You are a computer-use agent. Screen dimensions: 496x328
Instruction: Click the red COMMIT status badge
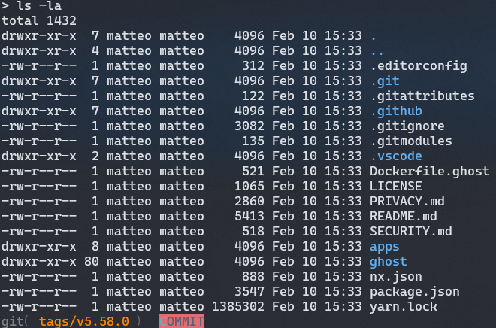[181, 321]
